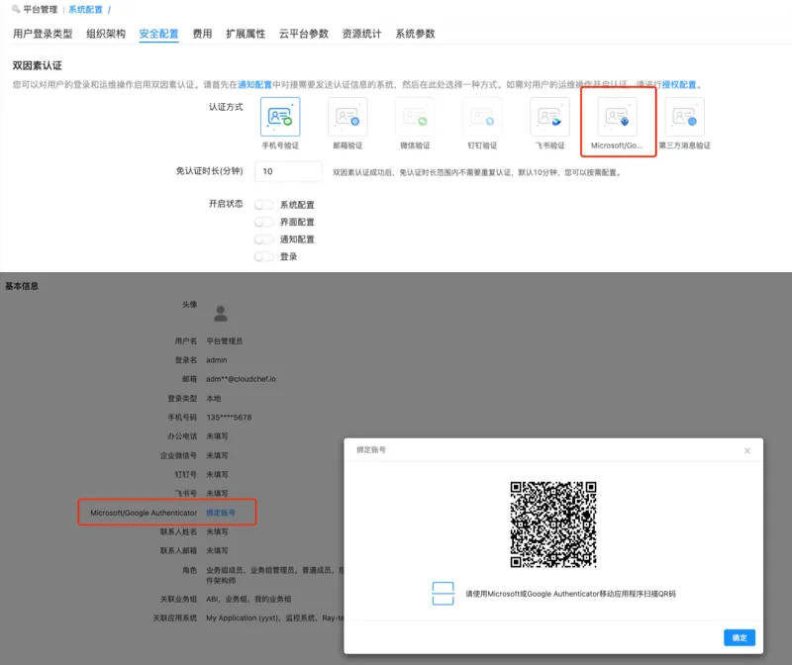Toggle the 系统配置 switch
The height and width of the screenshot is (665, 792).
(x=264, y=205)
